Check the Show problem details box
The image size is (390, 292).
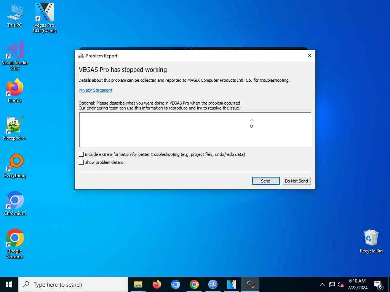[x=81, y=162]
